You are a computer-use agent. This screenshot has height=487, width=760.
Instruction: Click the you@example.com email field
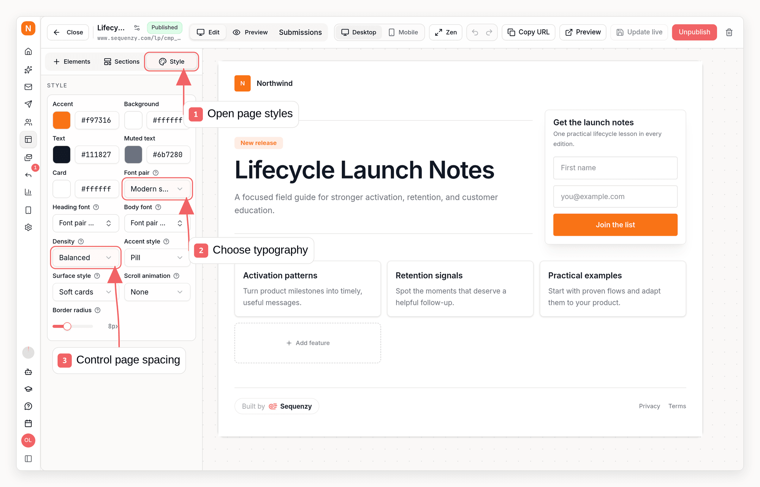[615, 196]
